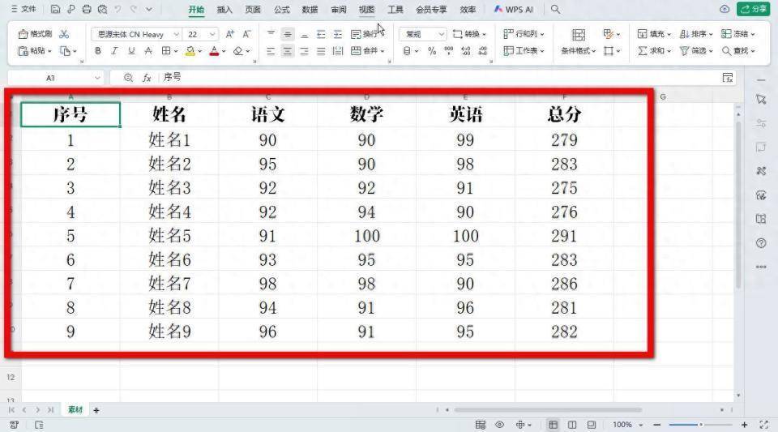Click the print icon in the quick toolbar
The height and width of the screenshot is (432, 778).
pos(87,10)
